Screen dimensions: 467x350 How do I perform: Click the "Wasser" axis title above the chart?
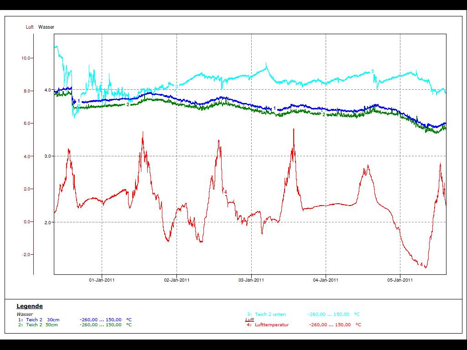pos(46,27)
